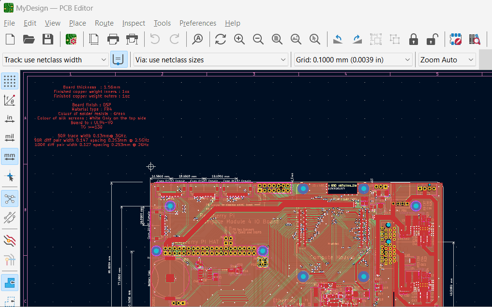Open the Tools menu
The width and height of the screenshot is (492, 307).
coord(162,23)
